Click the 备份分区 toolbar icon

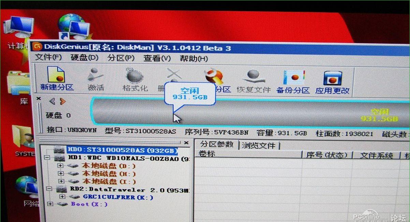pos(293,82)
